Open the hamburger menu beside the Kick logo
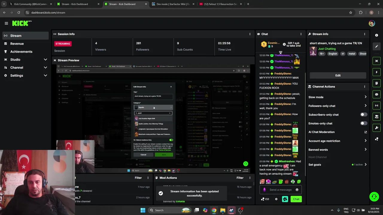This screenshot has height=215, width=383. 6,23
